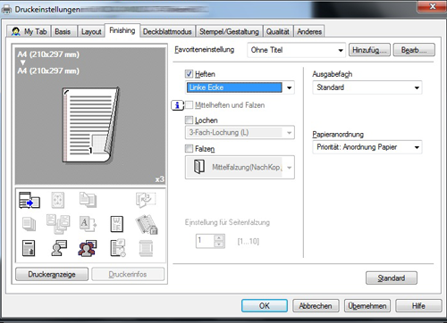The height and width of the screenshot is (323, 447).
Task: Click the print output method icon with blue arrow
Action: (x=30, y=200)
